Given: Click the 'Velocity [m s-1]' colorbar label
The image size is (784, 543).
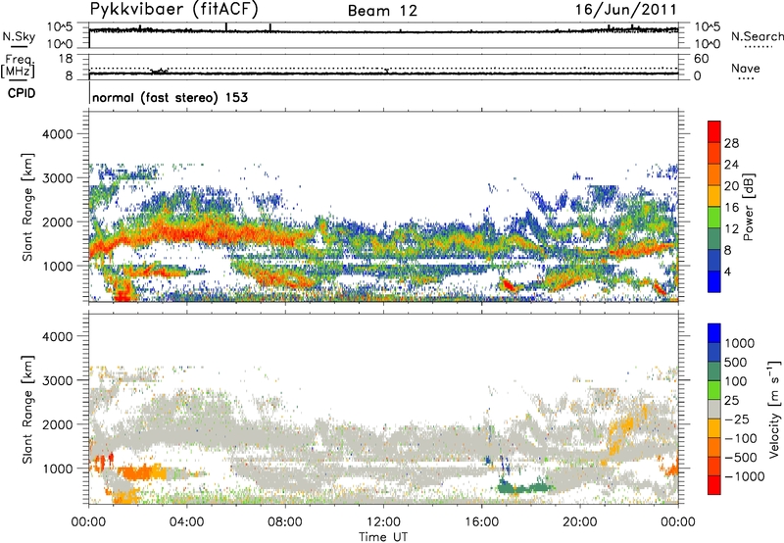Looking at the screenshot, I should pyautogui.click(x=774, y=409).
